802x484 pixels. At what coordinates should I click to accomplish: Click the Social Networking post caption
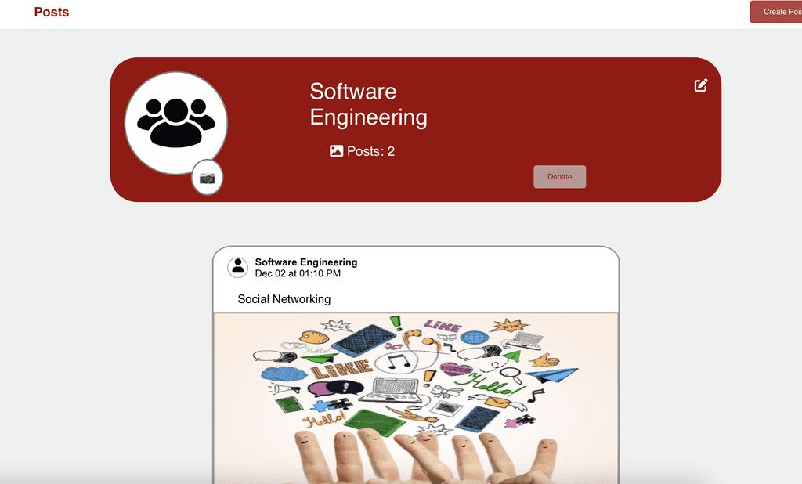[x=284, y=299]
